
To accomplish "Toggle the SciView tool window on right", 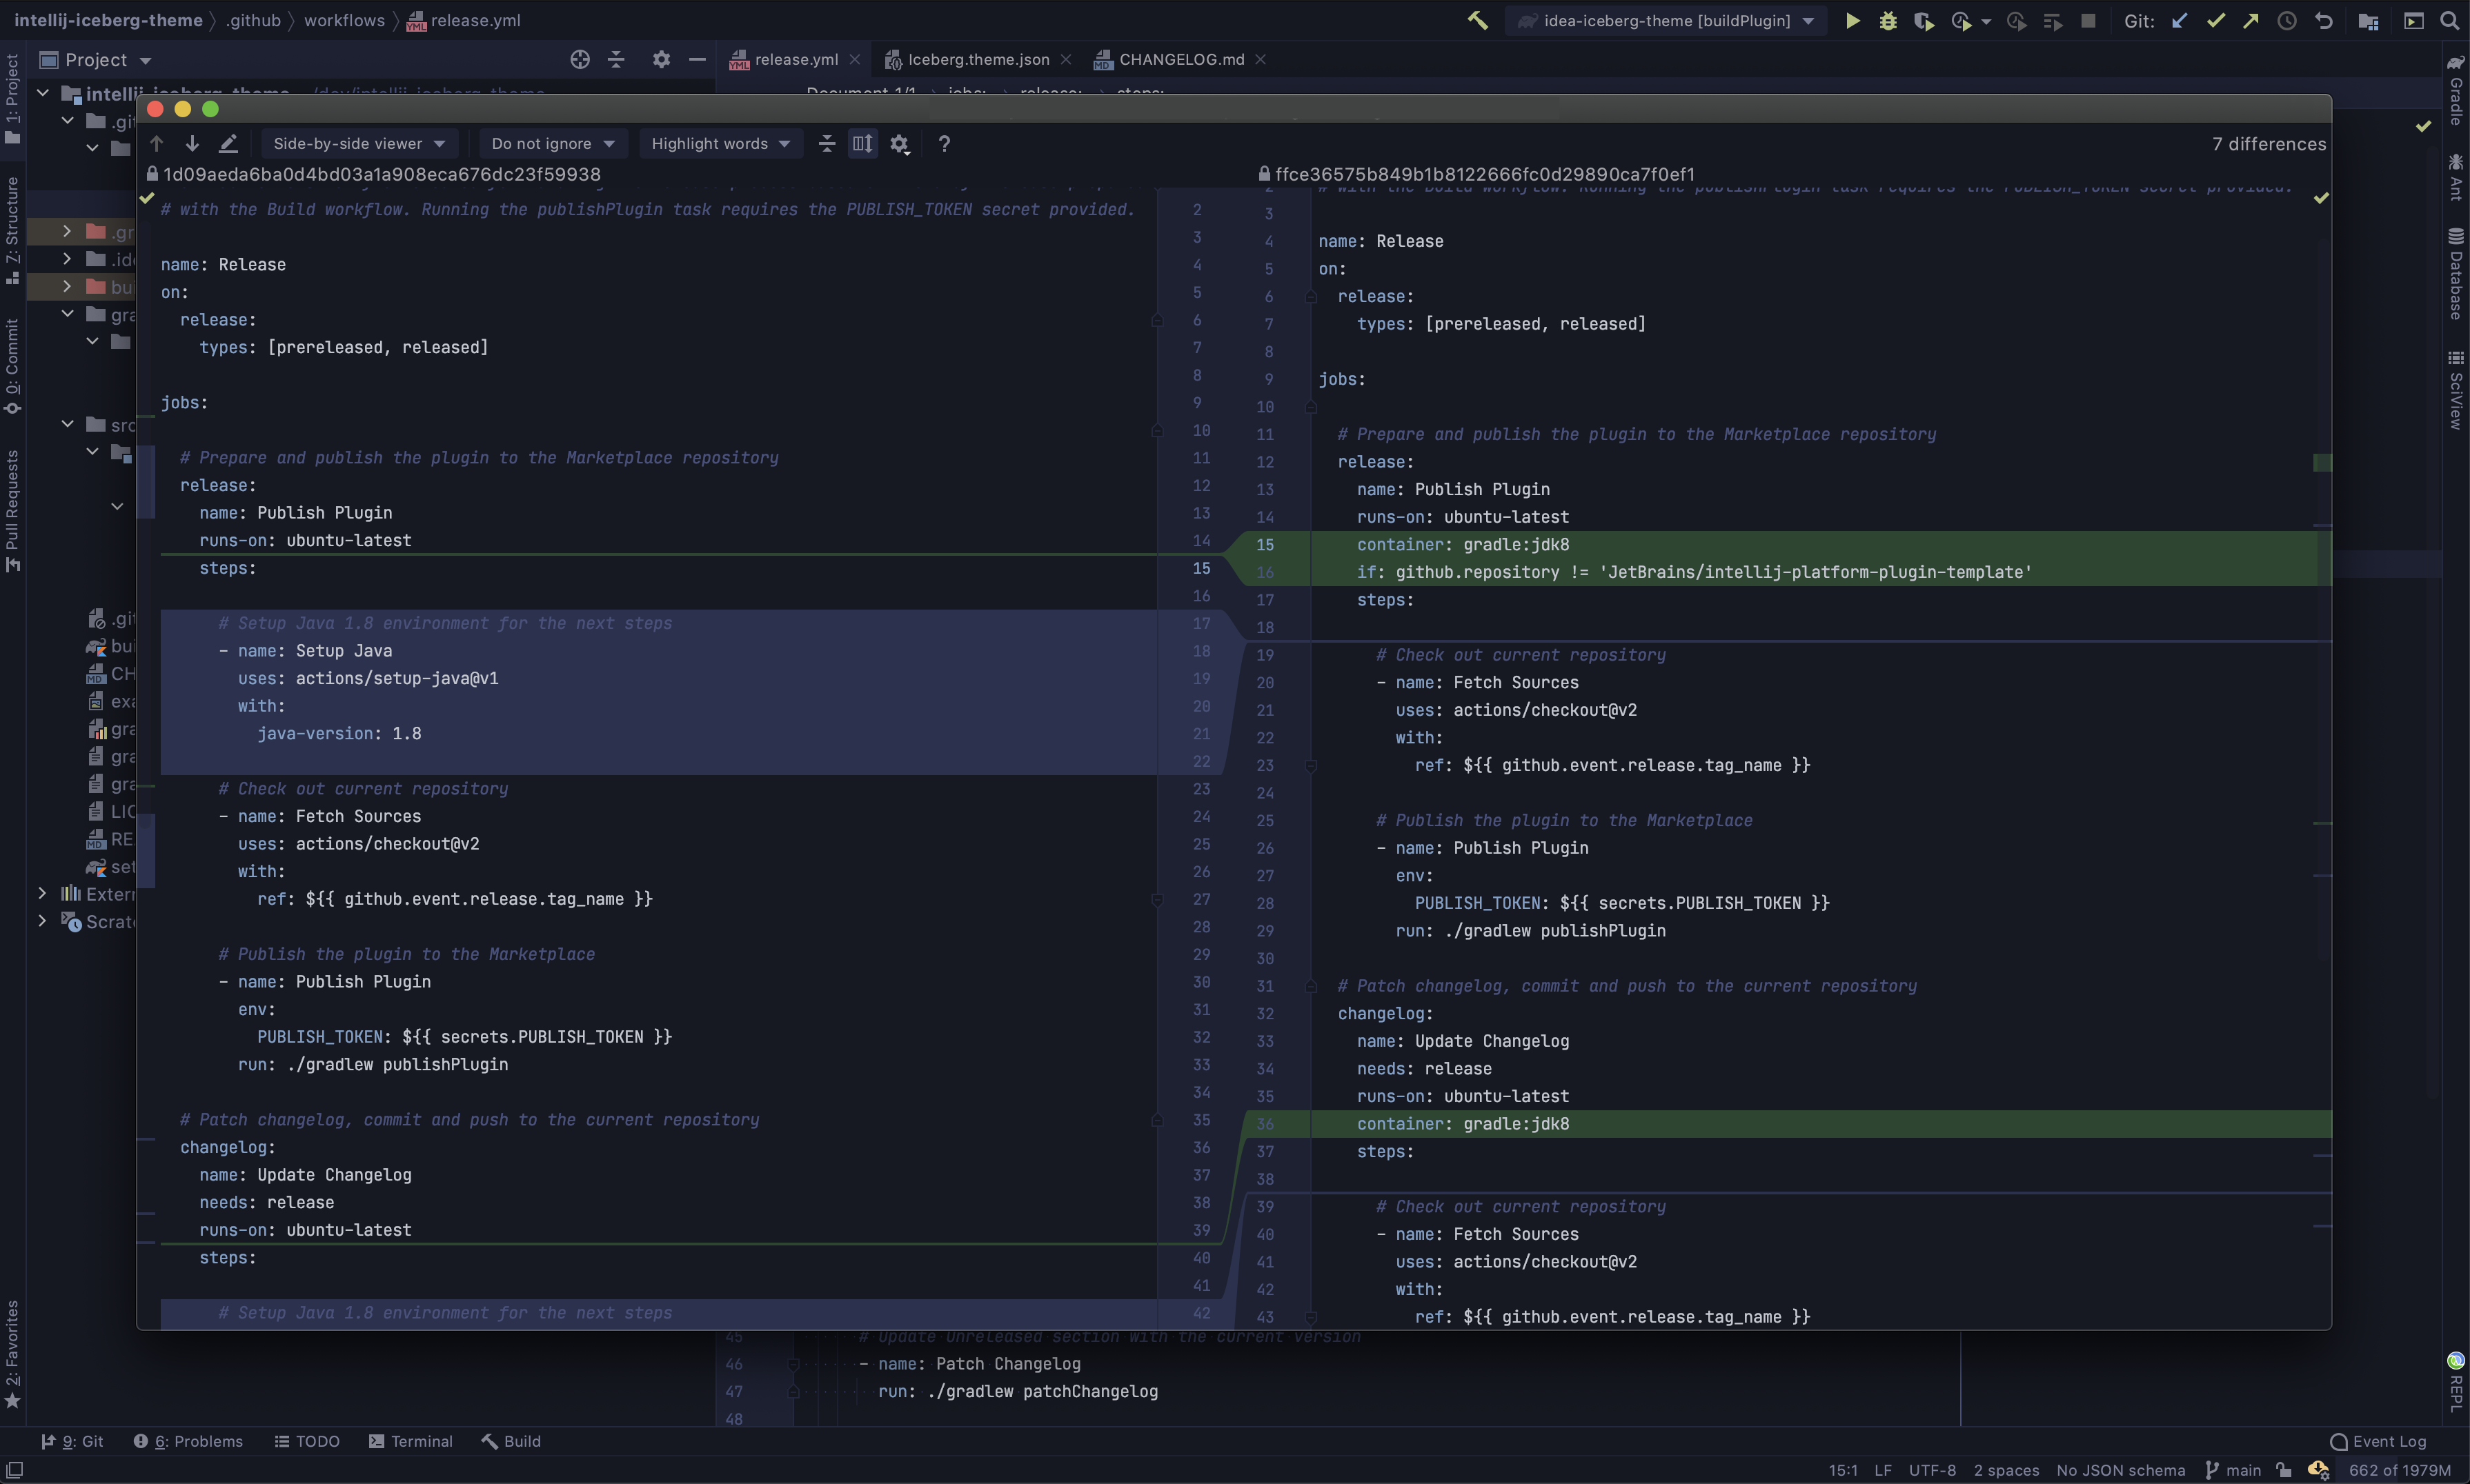I will (x=2456, y=390).
